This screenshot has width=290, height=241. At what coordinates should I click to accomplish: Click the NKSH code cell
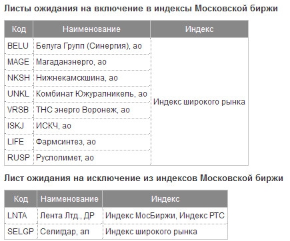click(x=19, y=78)
